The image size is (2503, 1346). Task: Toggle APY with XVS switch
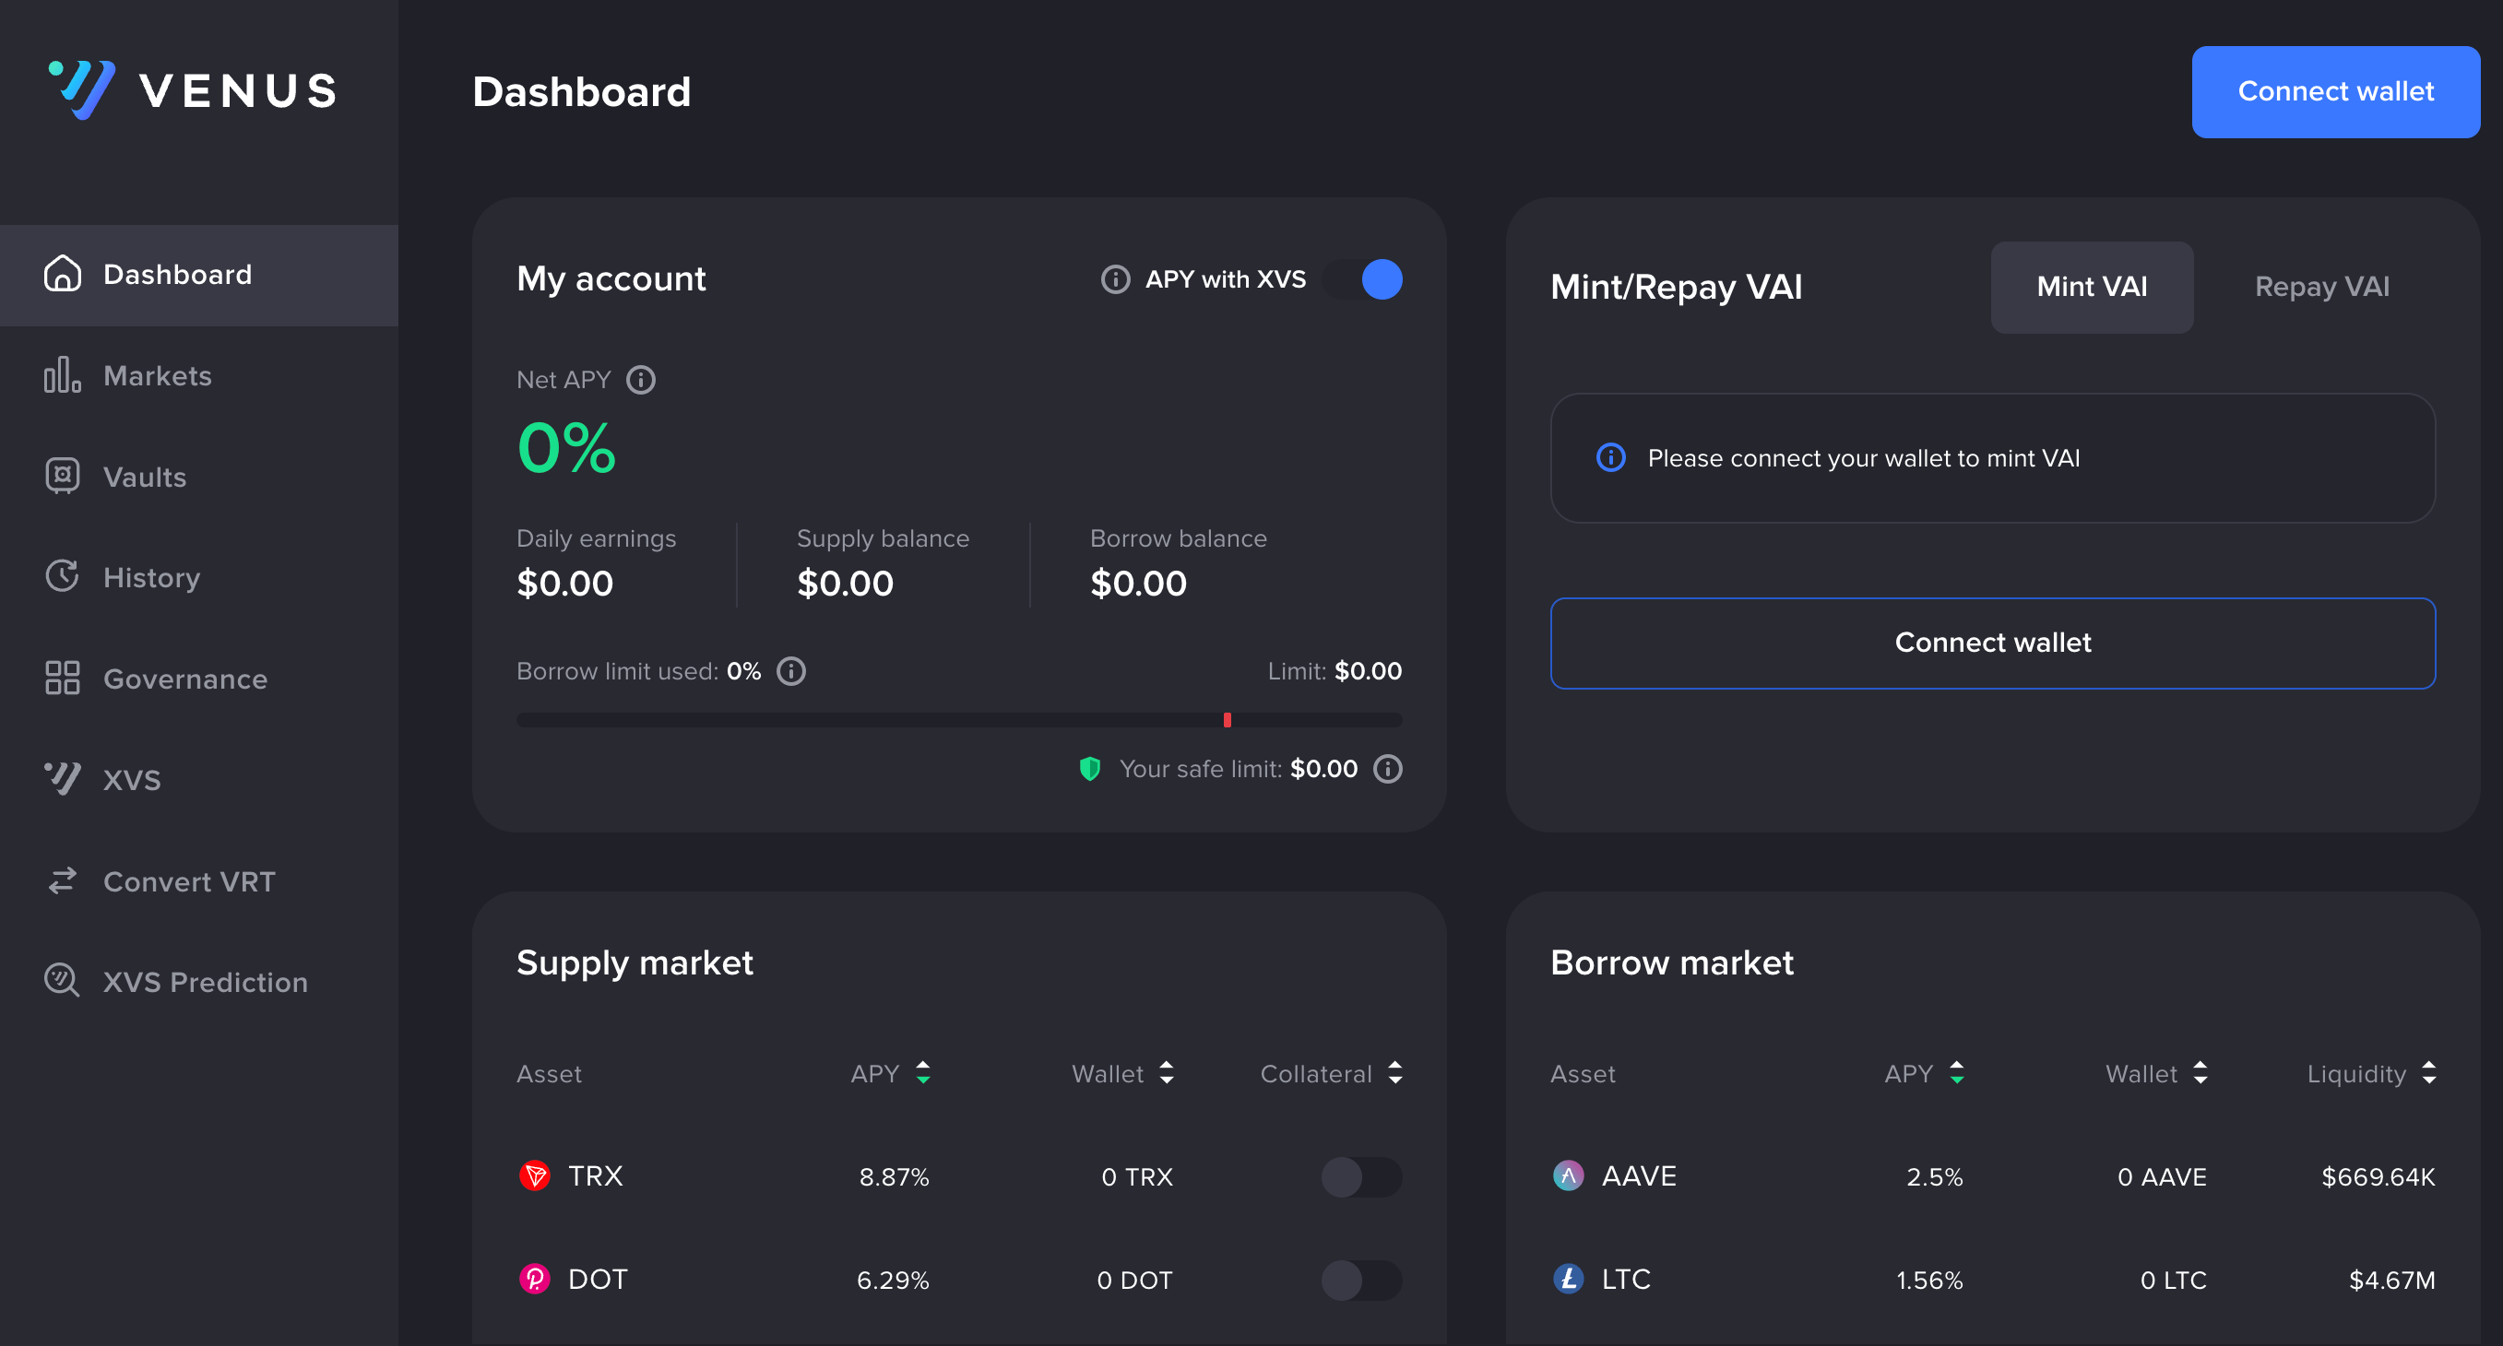coord(1362,279)
